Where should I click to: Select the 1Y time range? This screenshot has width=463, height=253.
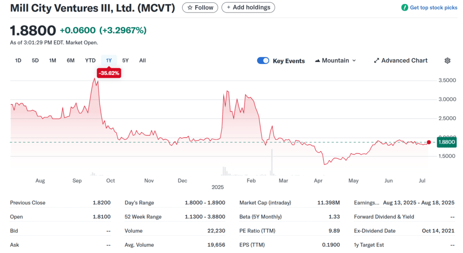click(x=109, y=61)
